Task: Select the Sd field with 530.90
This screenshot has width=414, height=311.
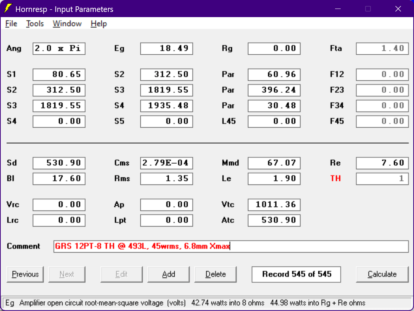Action: [x=59, y=163]
